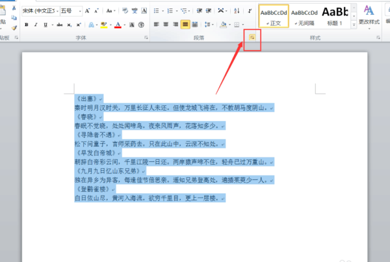Screen dimensions: 390x262
Task: Click the grow font size icon
Action: 88,11
